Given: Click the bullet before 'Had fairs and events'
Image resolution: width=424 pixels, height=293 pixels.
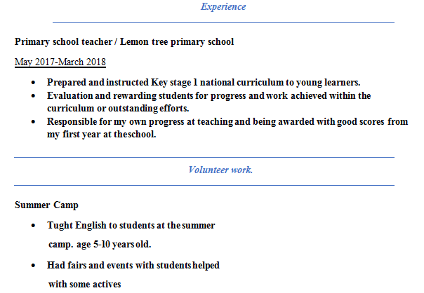Looking at the screenshot, I should click(35, 266).
